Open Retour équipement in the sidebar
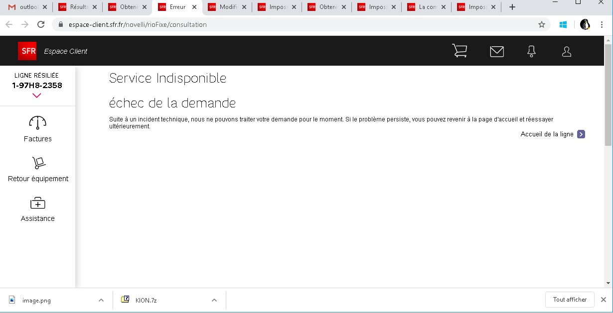 (x=38, y=169)
